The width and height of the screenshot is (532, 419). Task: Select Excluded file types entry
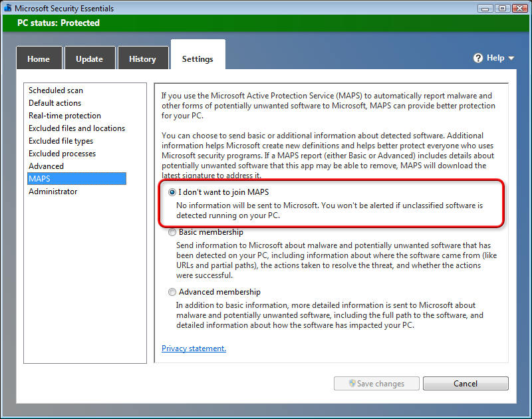coord(61,141)
